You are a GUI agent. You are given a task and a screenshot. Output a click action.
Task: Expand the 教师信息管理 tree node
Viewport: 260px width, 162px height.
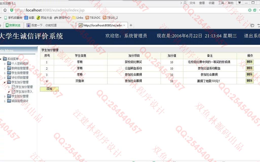click(x=5, y=68)
